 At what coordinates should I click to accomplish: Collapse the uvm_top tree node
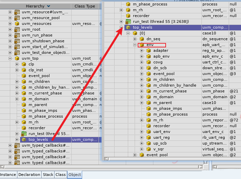click(10, 59)
